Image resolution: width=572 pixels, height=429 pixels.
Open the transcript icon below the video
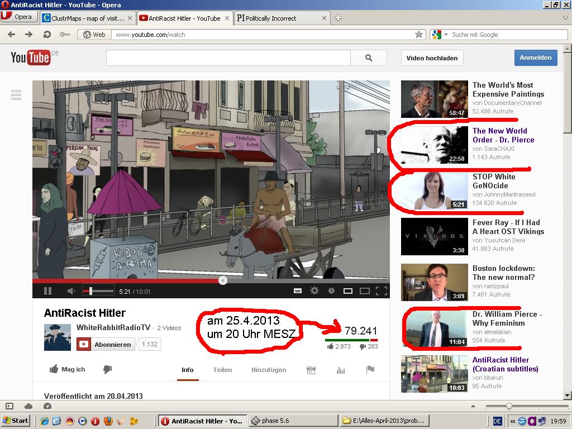(311, 370)
